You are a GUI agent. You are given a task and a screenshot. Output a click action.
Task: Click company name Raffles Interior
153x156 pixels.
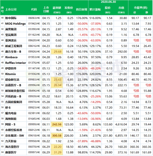point(16,63)
